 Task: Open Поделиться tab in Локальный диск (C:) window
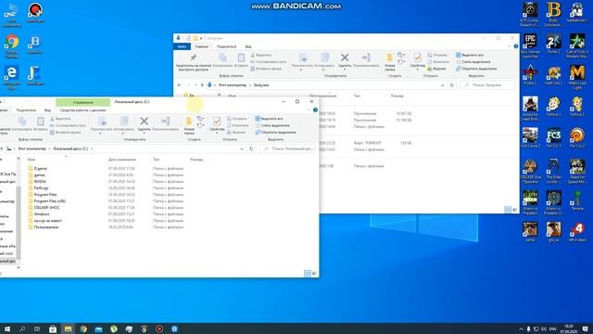[26, 110]
